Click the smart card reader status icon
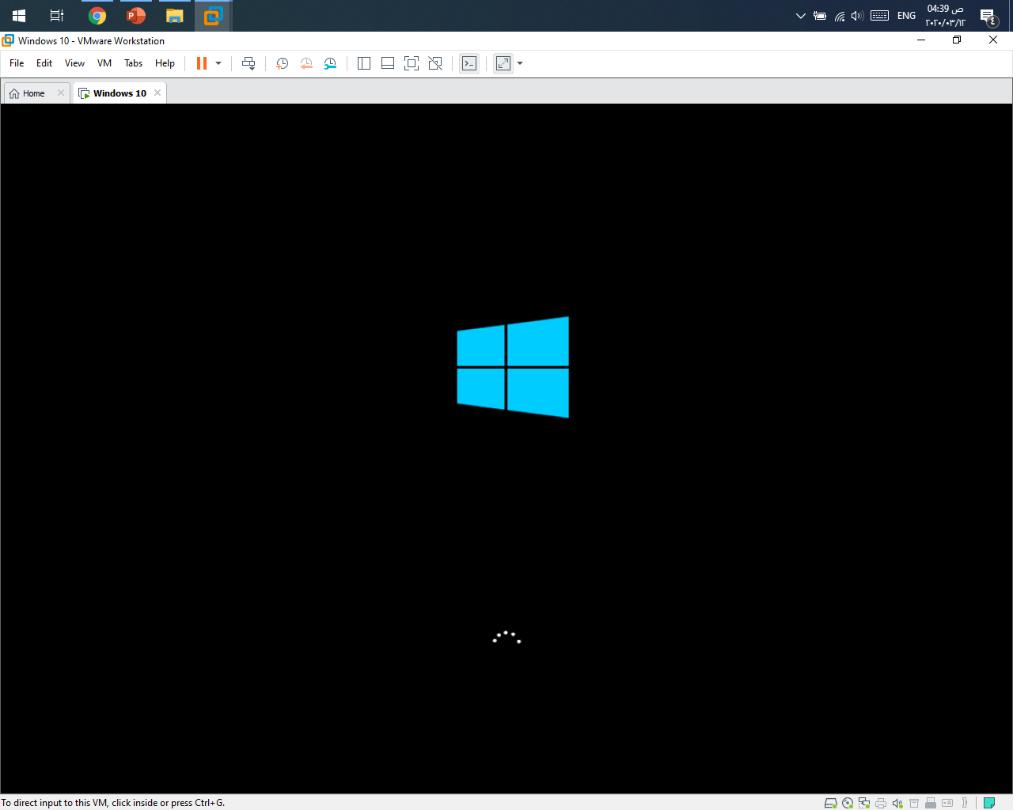The height and width of the screenshot is (810, 1013). pyautogui.click(x=947, y=803)
